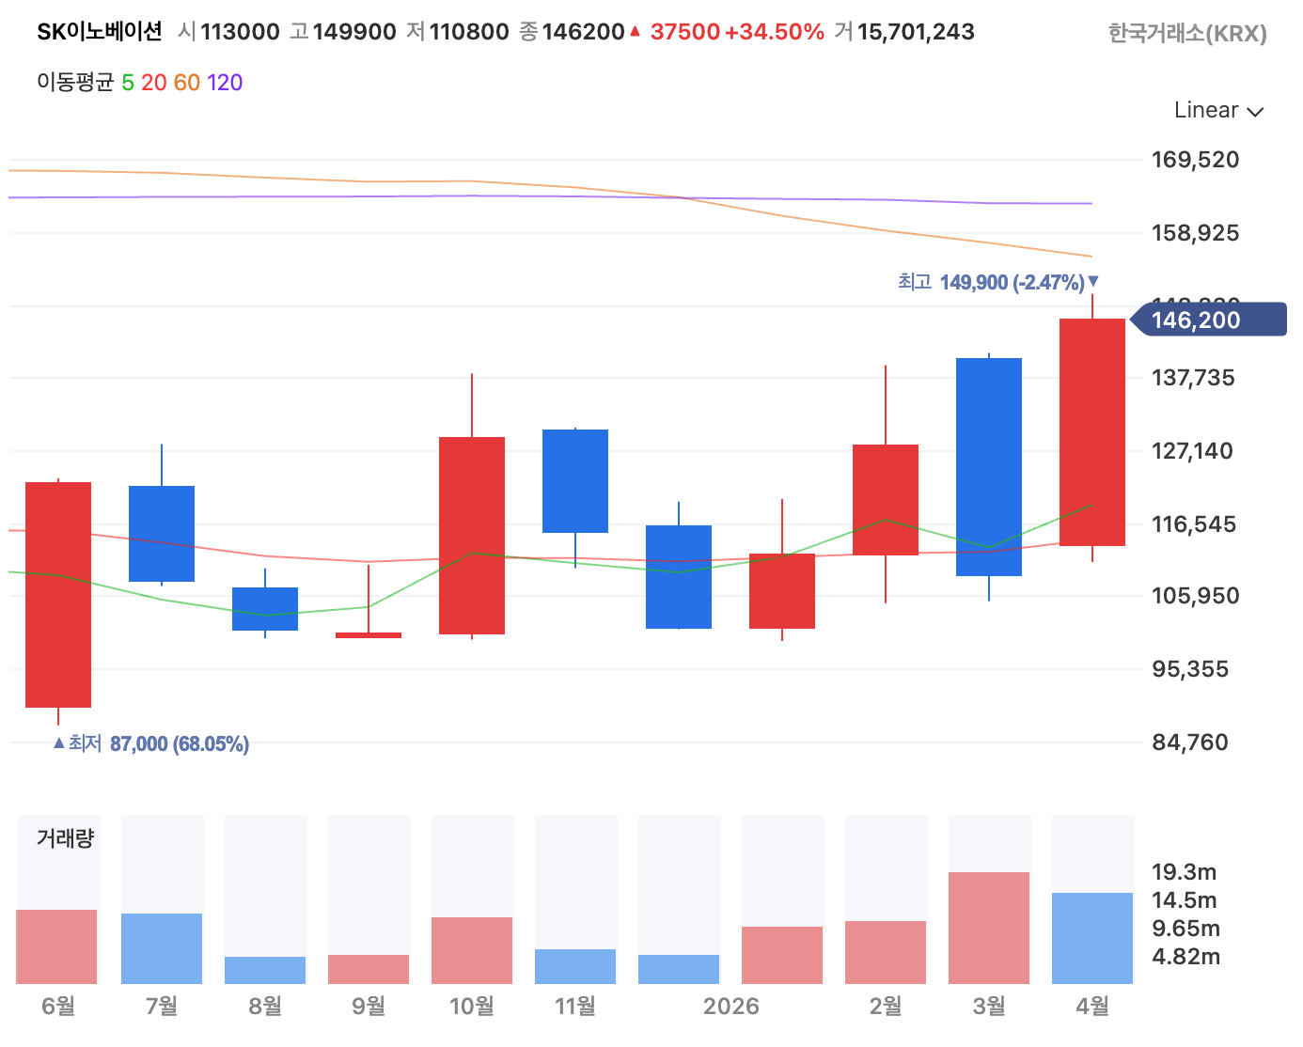Click the 116,545 price axis label
This screenshot has width=1303, height=1047.
[1195, 524]
